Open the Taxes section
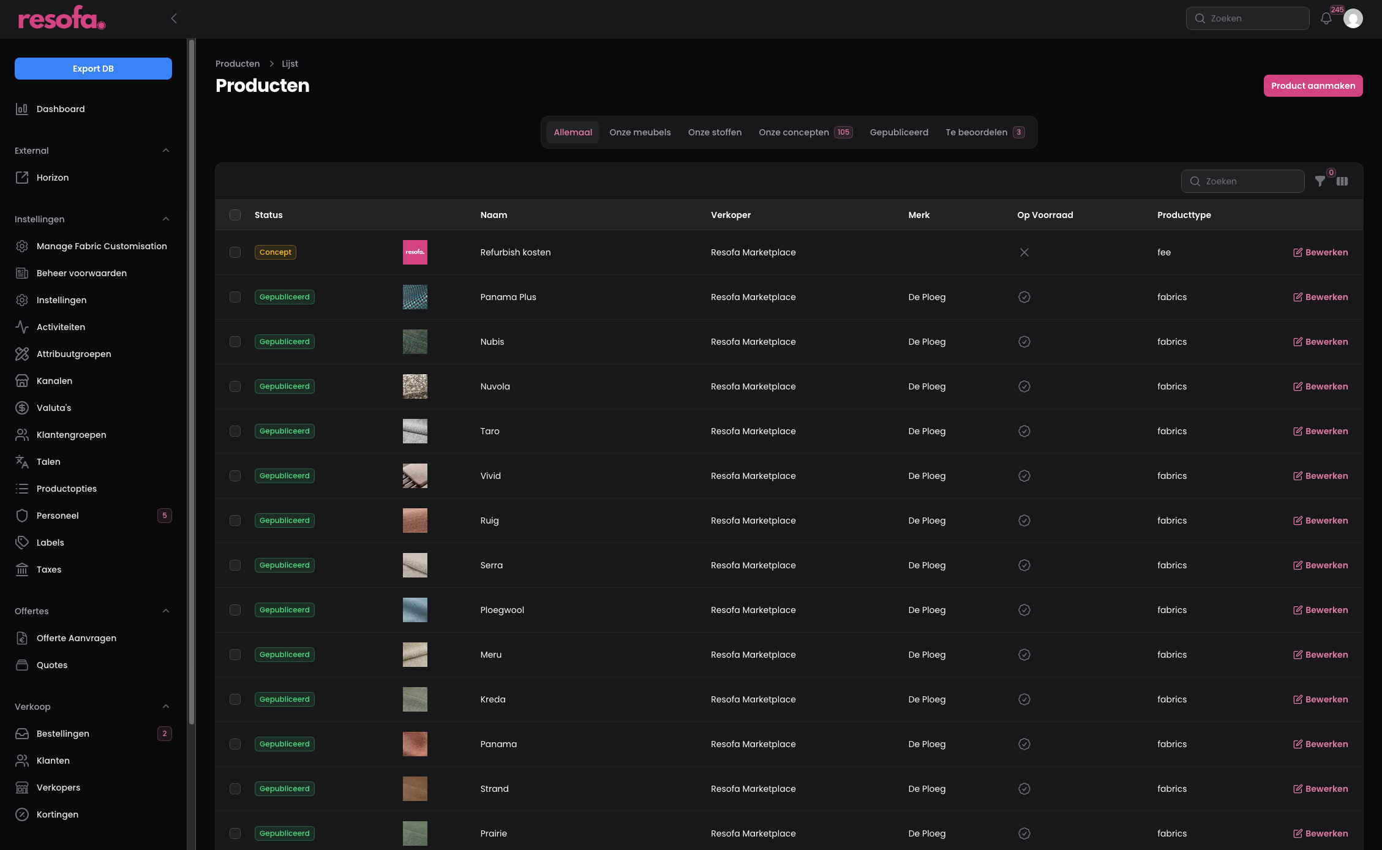Screen dimensions: 1382x850 pos(48,570)
